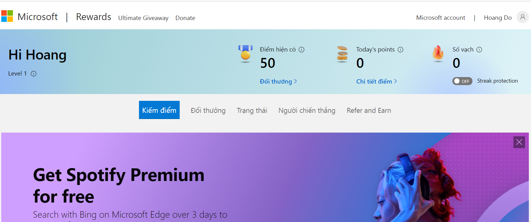531x222 pixels.
Task: Open the Người chiến thắng tab
Action: point(307,110)
